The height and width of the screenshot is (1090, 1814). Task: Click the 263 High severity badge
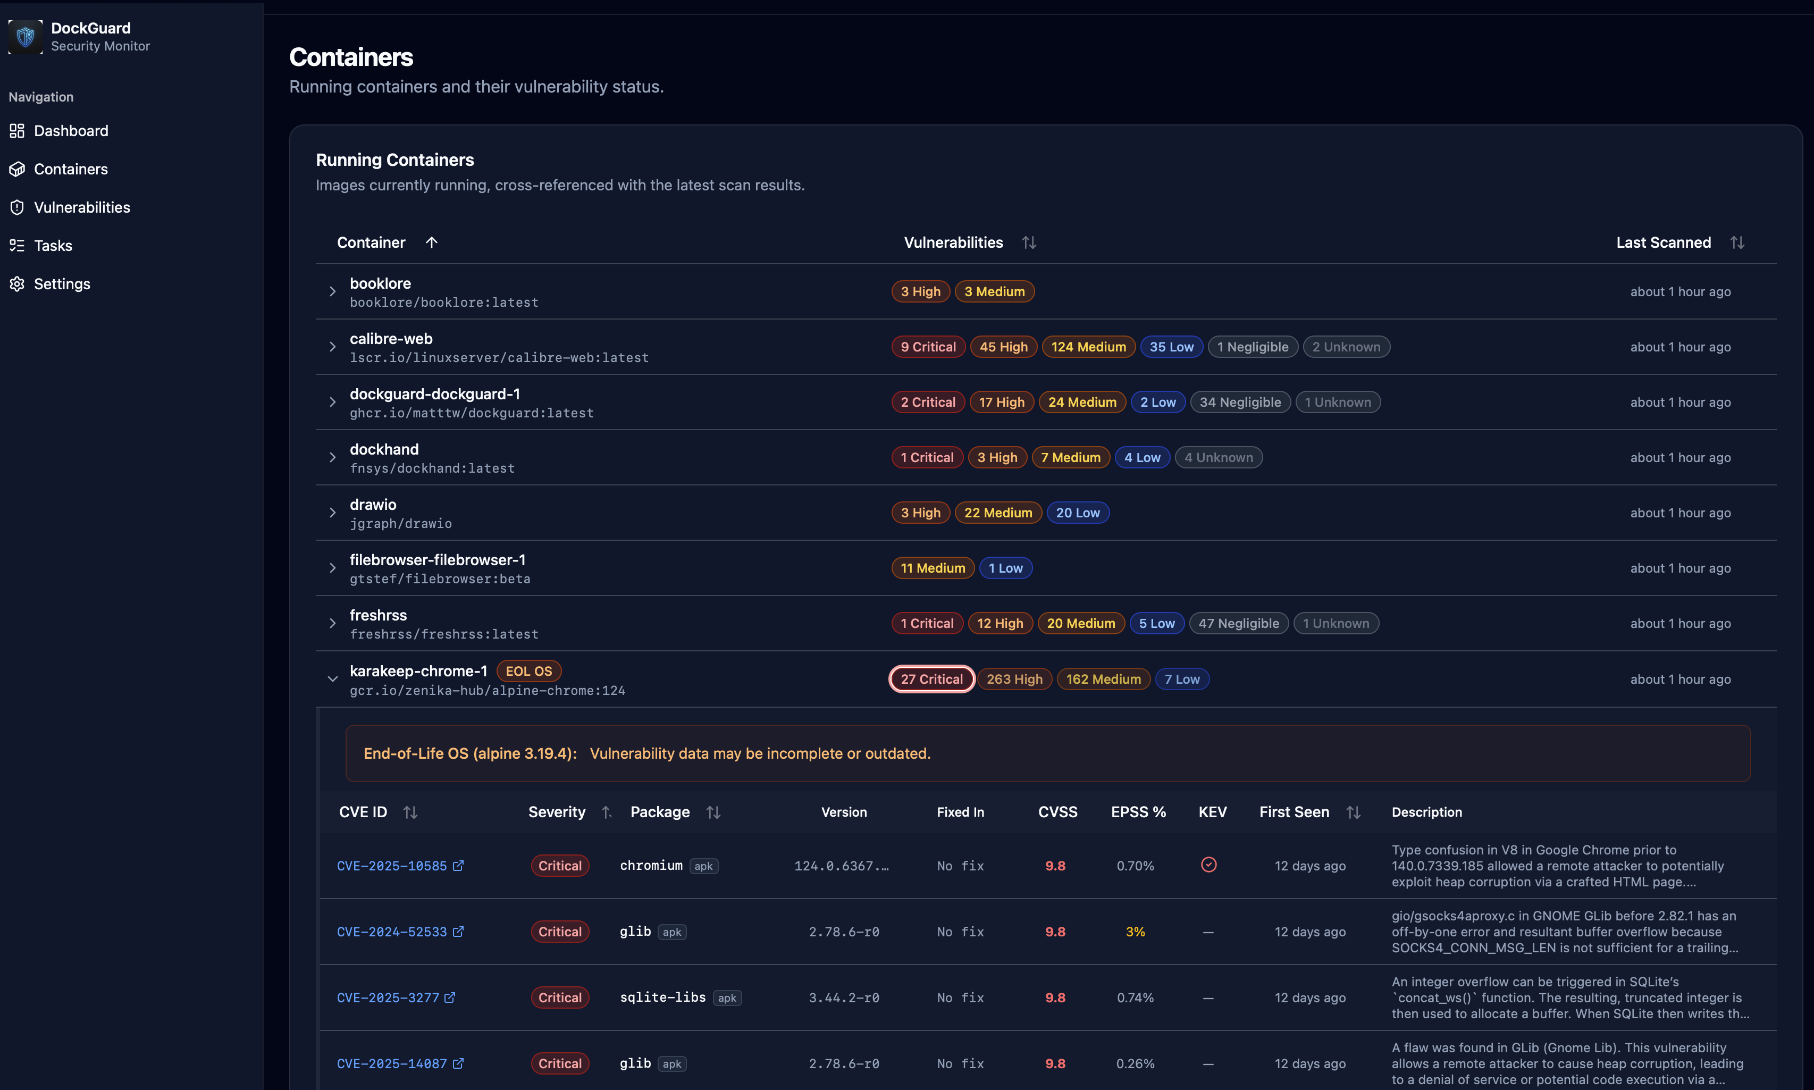[x=1014, y=678]
